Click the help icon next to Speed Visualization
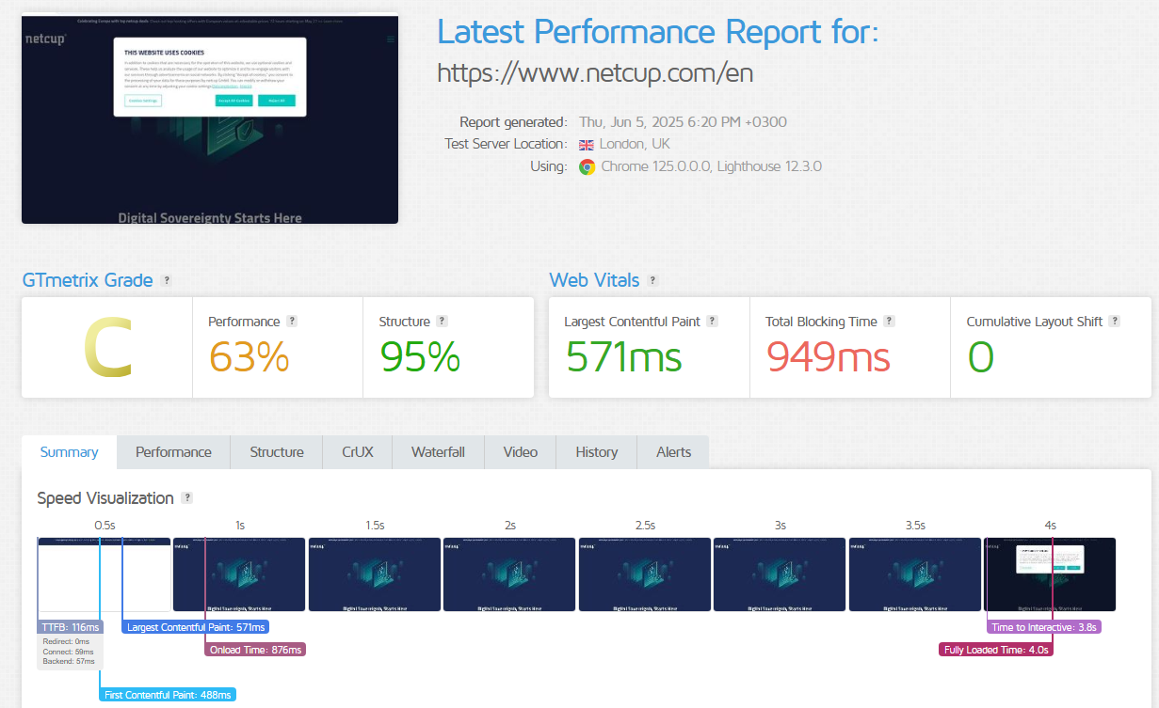1159x708 pixels. [187, 497]
